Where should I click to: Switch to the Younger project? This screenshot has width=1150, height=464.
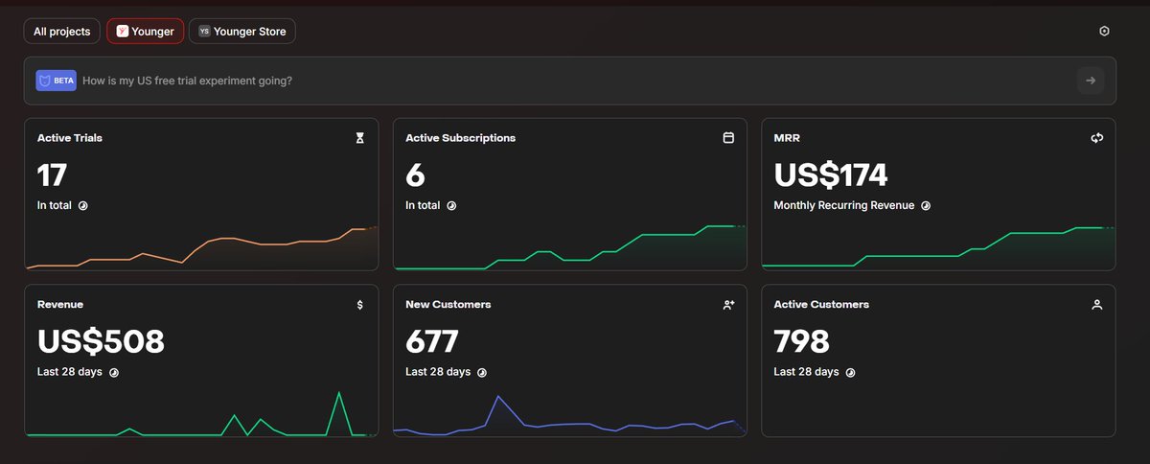145,32
